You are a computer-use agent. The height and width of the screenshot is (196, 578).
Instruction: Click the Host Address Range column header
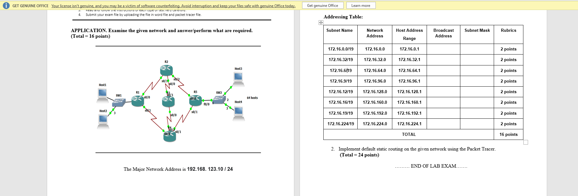(409, 35)
